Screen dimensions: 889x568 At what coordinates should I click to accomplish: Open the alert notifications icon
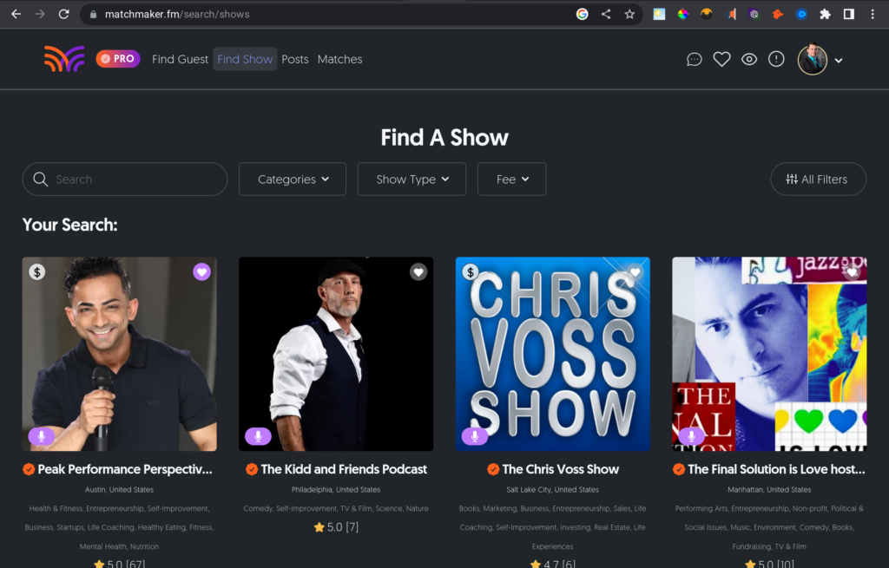[776, 59]
